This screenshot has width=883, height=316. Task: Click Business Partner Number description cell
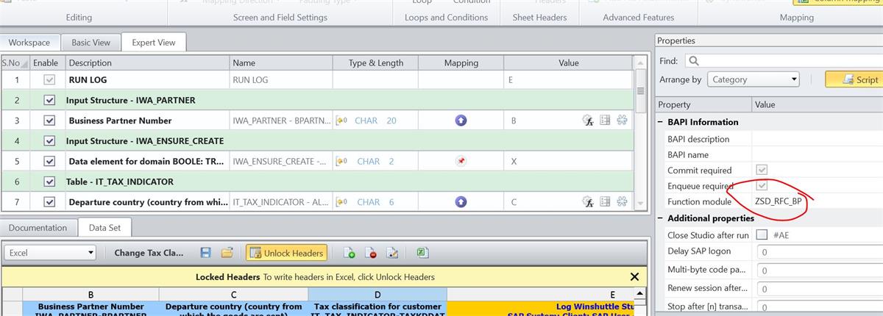point(147,121)
